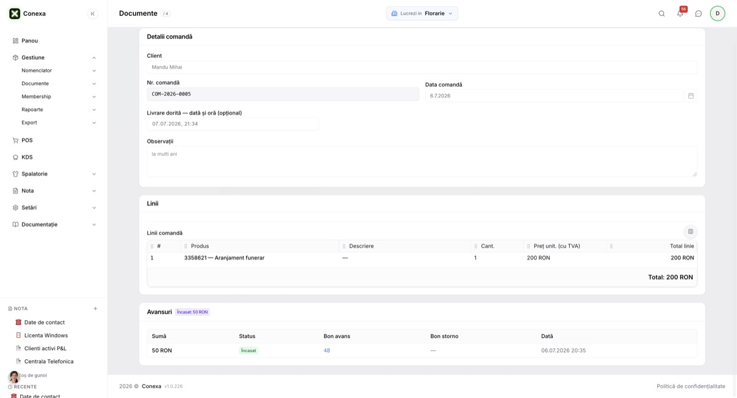Click the Client field with Mandu Mihai

(422, 67)
